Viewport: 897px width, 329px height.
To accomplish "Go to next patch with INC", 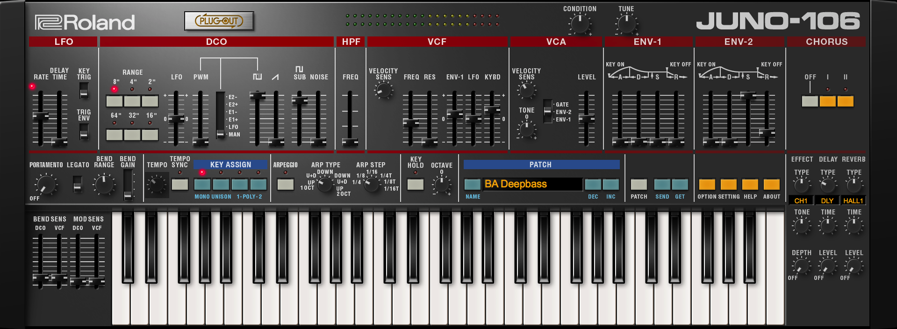I will click(611, 184).
